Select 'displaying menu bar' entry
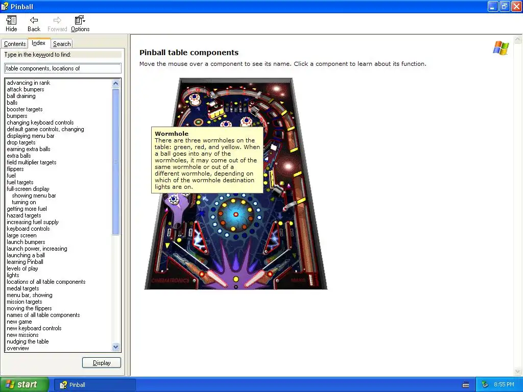The height and width of the screenshot is (392, 523). coord(30,136)
